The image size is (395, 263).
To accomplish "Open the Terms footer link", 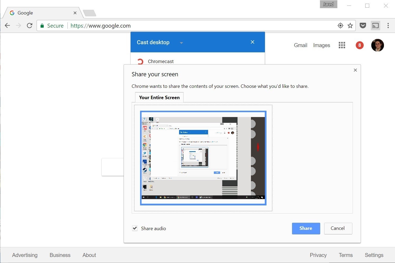I will click(346, 255).
